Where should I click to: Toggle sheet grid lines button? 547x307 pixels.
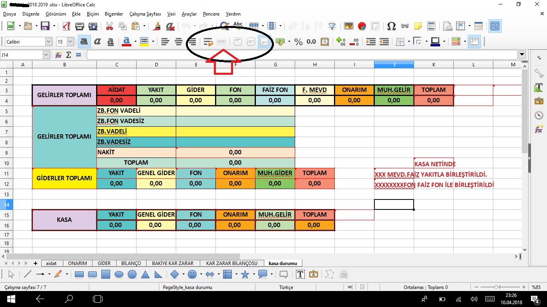click(x=475, y=42)
